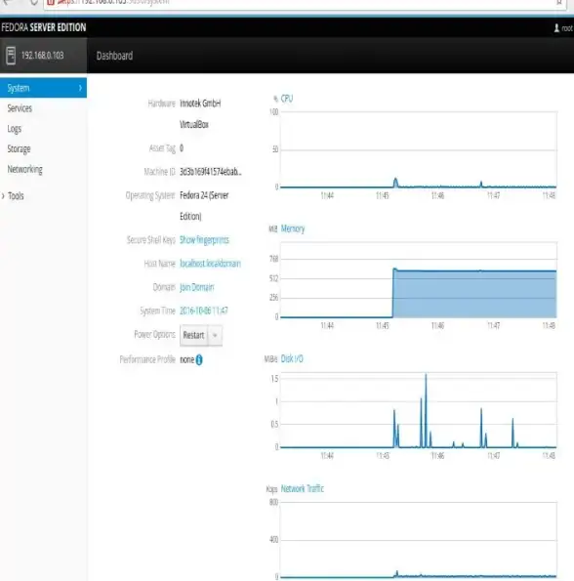Click the bookmark star in address bar

(559, 2)
